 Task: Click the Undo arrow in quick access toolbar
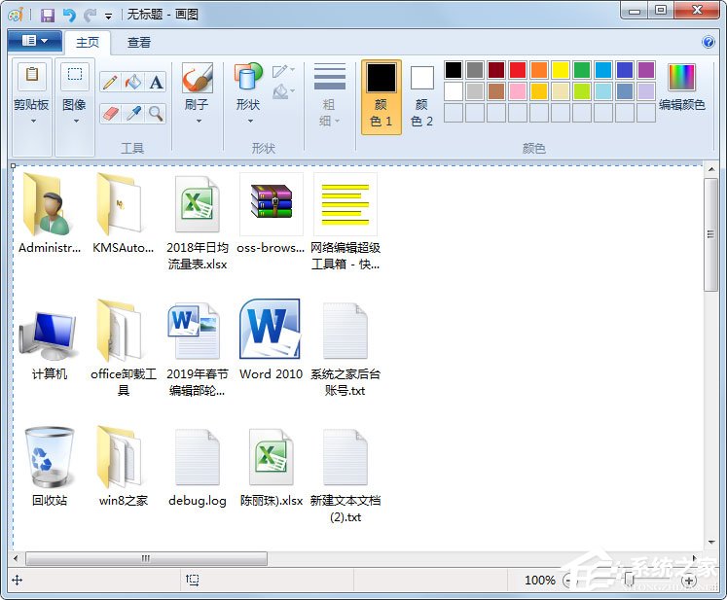coord(68,15)
